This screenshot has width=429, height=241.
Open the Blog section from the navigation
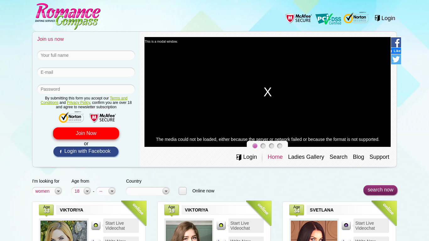[358, 157]
